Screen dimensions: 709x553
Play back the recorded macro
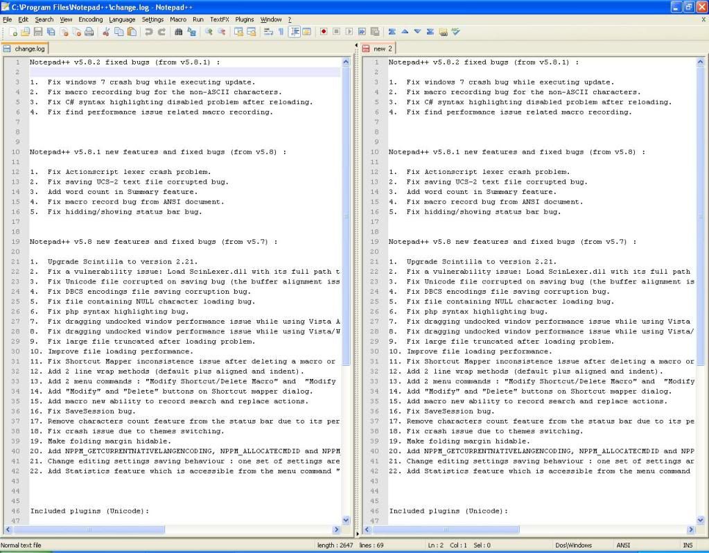[349, 32]
